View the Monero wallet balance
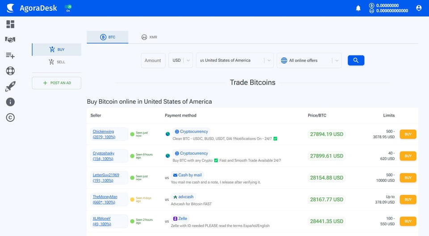 pyautogui.click(x=388, y=11)
